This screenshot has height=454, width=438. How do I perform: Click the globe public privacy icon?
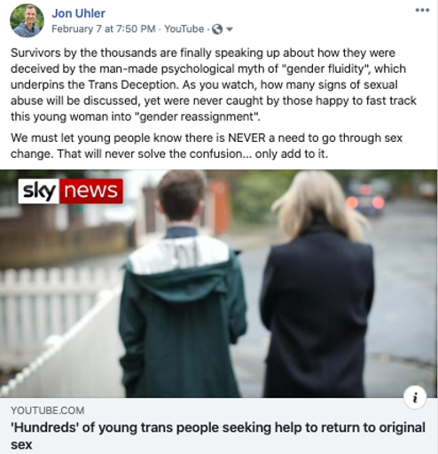[217, 29]
